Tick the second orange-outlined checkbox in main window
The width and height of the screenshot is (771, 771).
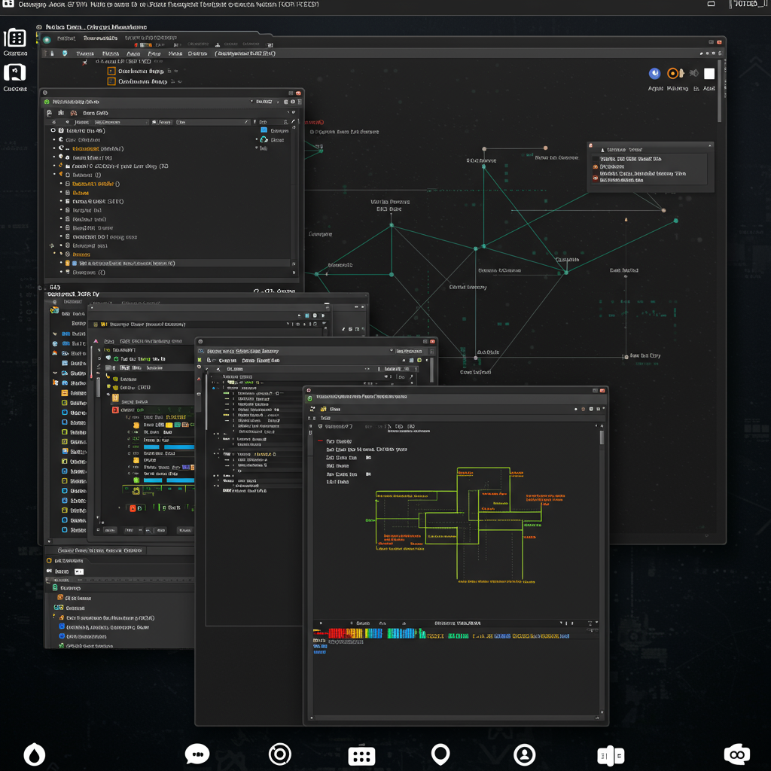point(111,81)
